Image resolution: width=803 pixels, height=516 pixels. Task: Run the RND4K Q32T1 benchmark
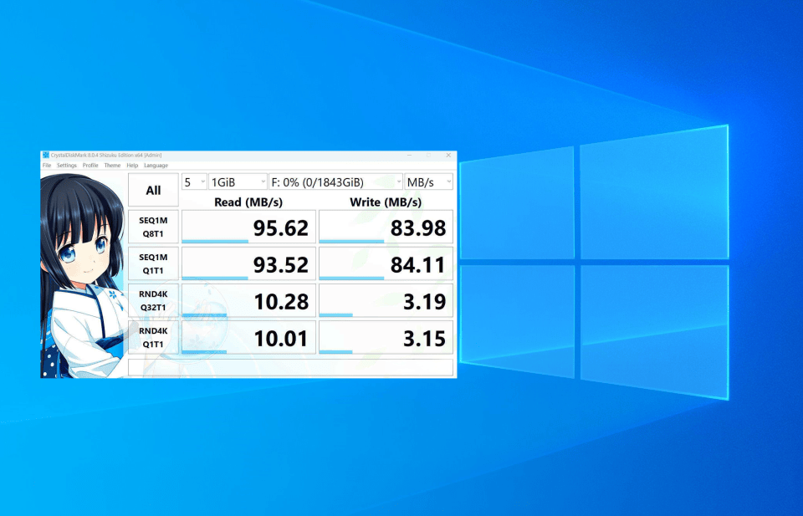click(x=153, y=300)
